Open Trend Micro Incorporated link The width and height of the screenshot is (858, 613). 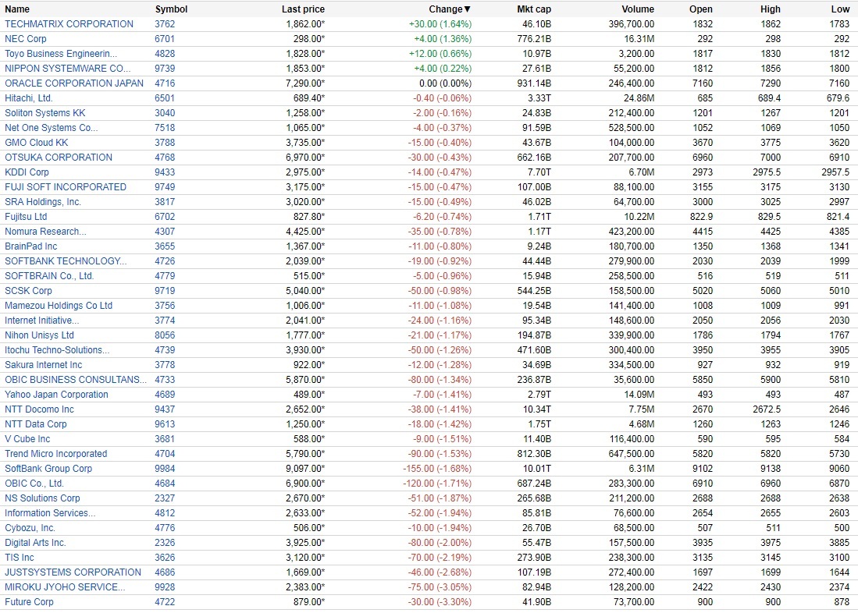(x=55, y=453)
